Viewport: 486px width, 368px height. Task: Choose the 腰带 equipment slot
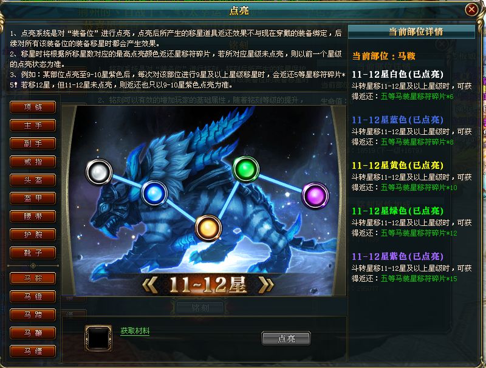(33, 217)
